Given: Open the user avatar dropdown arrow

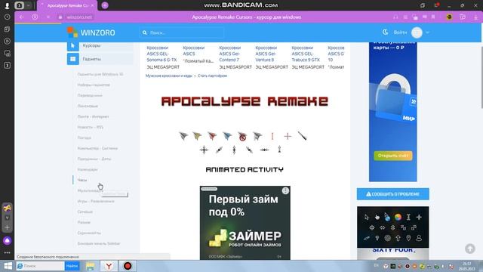Looking at the screenshot, I should 427,32.
